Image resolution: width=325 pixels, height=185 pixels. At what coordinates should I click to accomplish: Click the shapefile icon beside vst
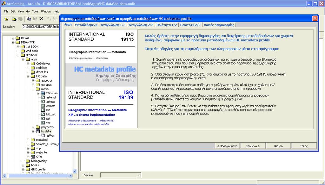(43, 123)
